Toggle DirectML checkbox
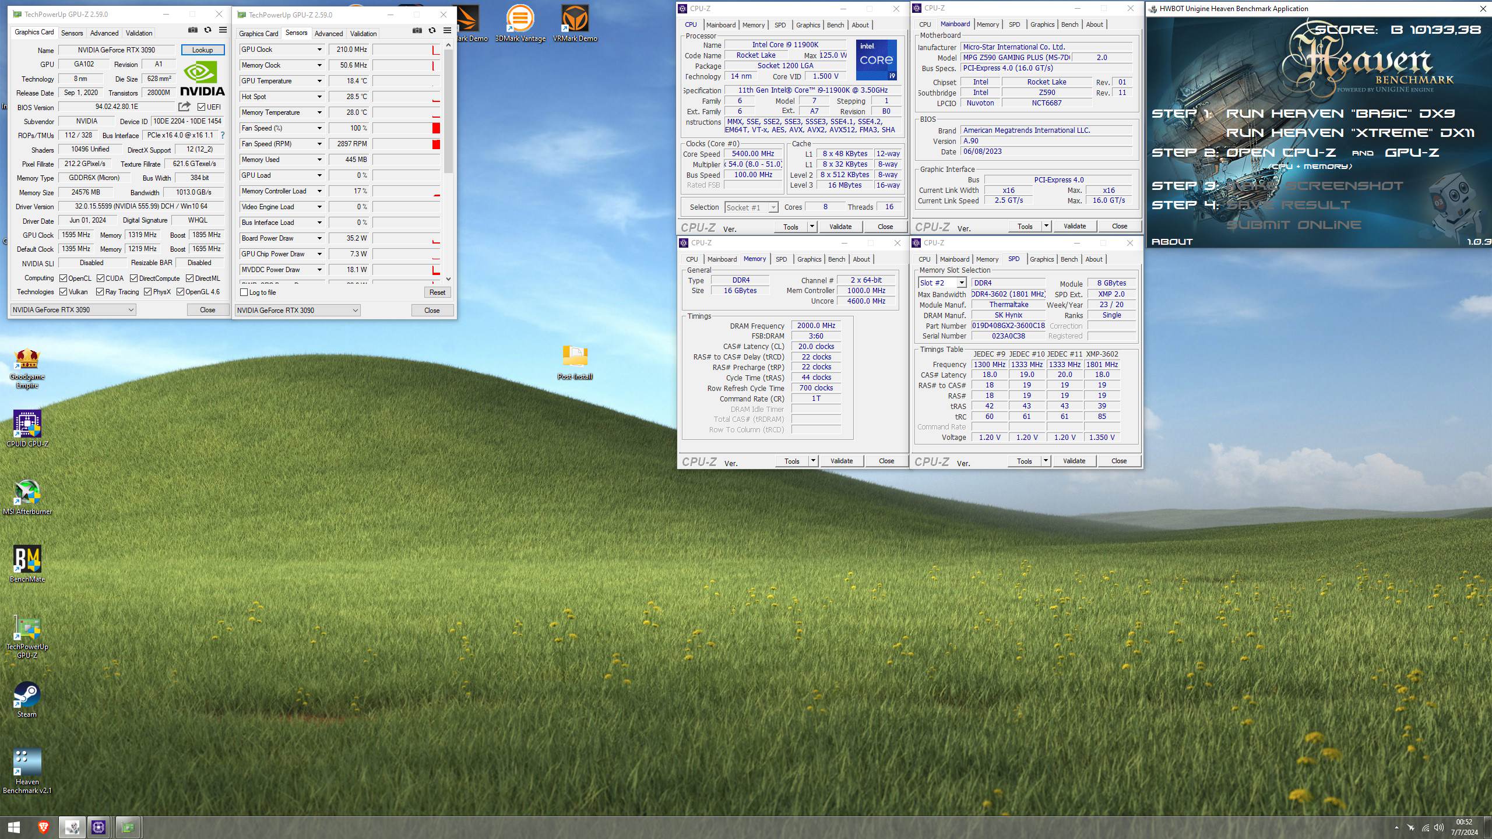1492x839 pixels. click(x=189, y=279)
